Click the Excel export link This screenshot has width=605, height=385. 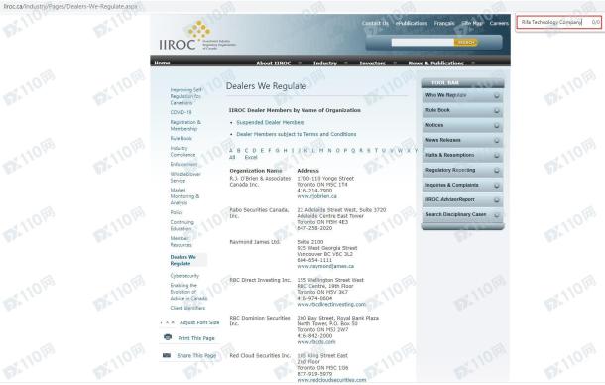[251, 157]
